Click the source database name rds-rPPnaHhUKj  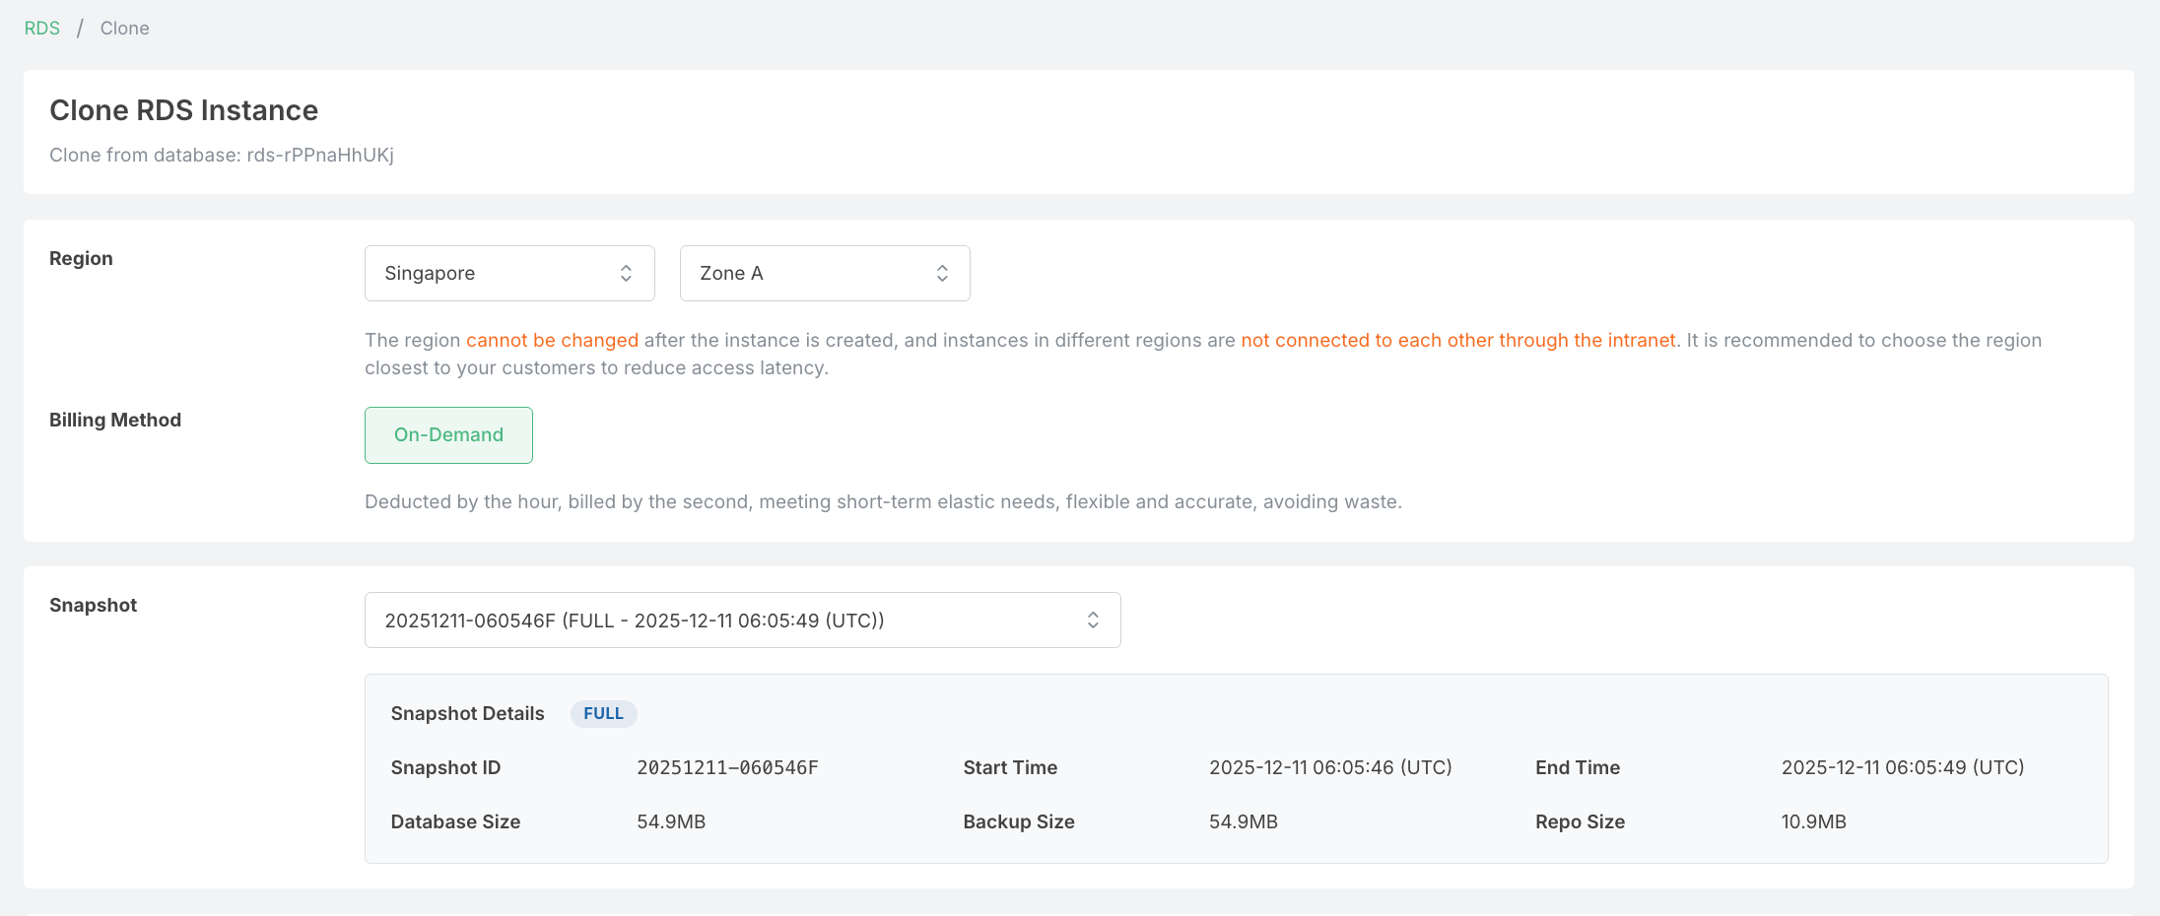pyautogui.click(x=320, y=156)
